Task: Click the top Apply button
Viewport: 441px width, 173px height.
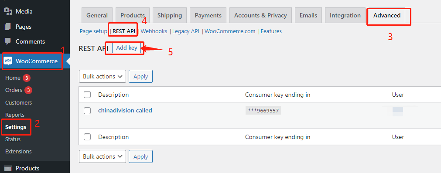Action: click(140, 76)
